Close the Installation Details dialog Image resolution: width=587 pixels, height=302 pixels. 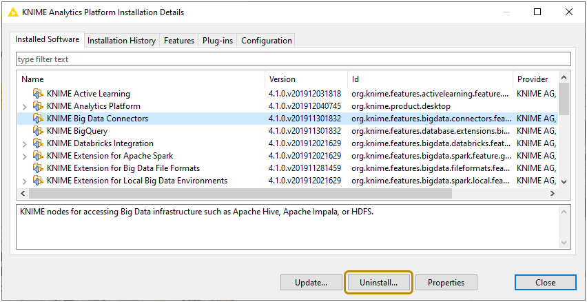(546, 283)
